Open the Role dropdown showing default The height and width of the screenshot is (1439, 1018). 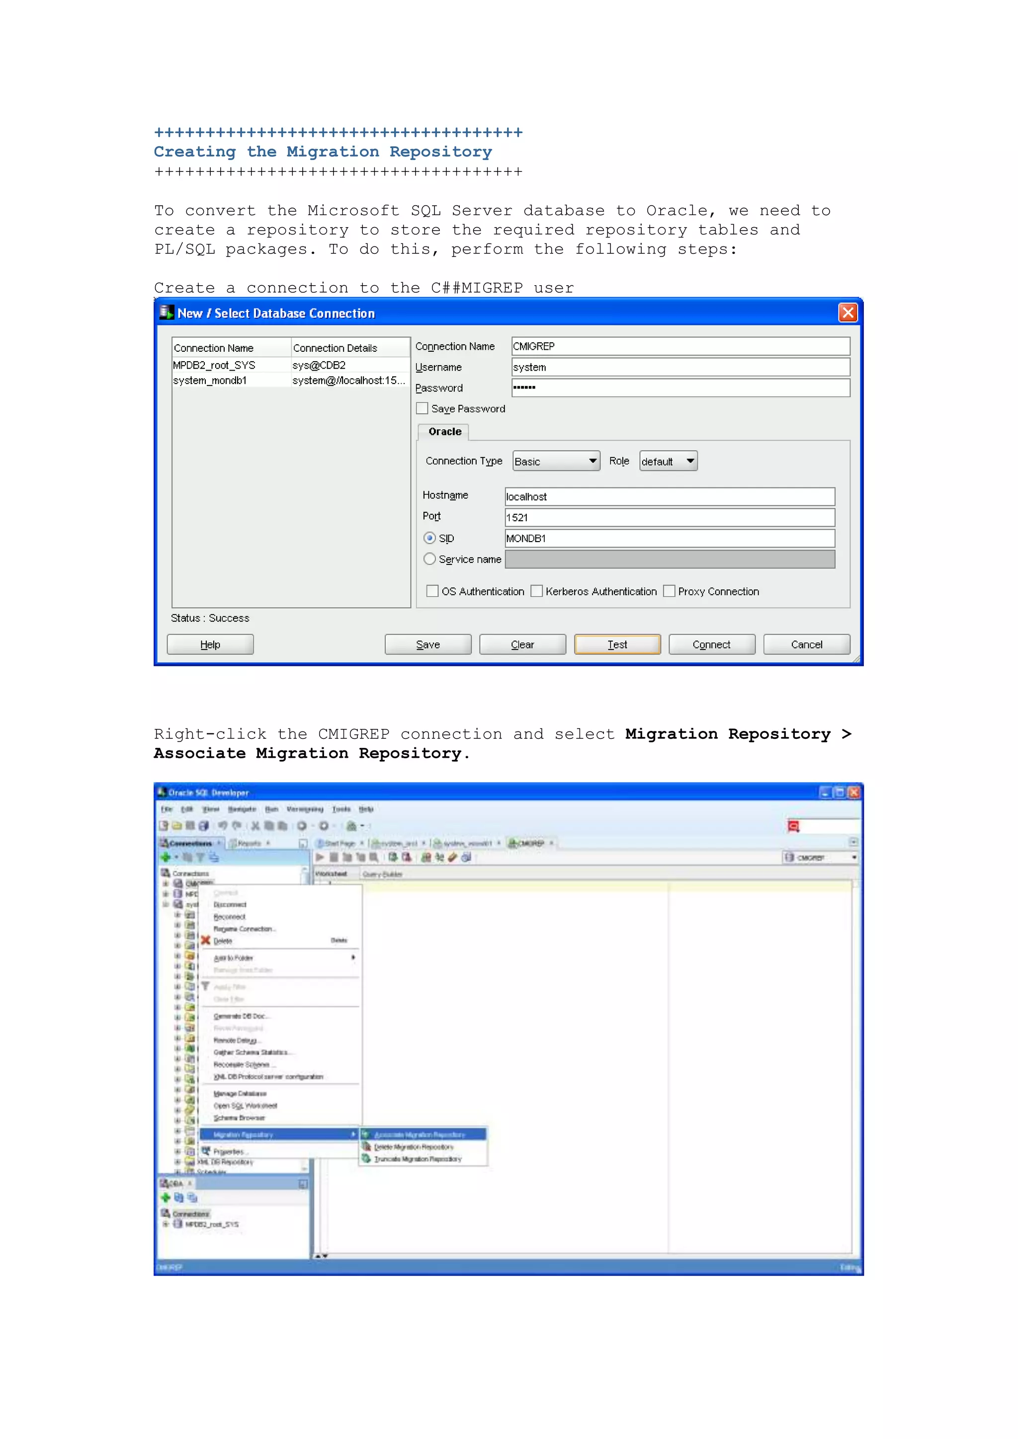pos(668,461)
